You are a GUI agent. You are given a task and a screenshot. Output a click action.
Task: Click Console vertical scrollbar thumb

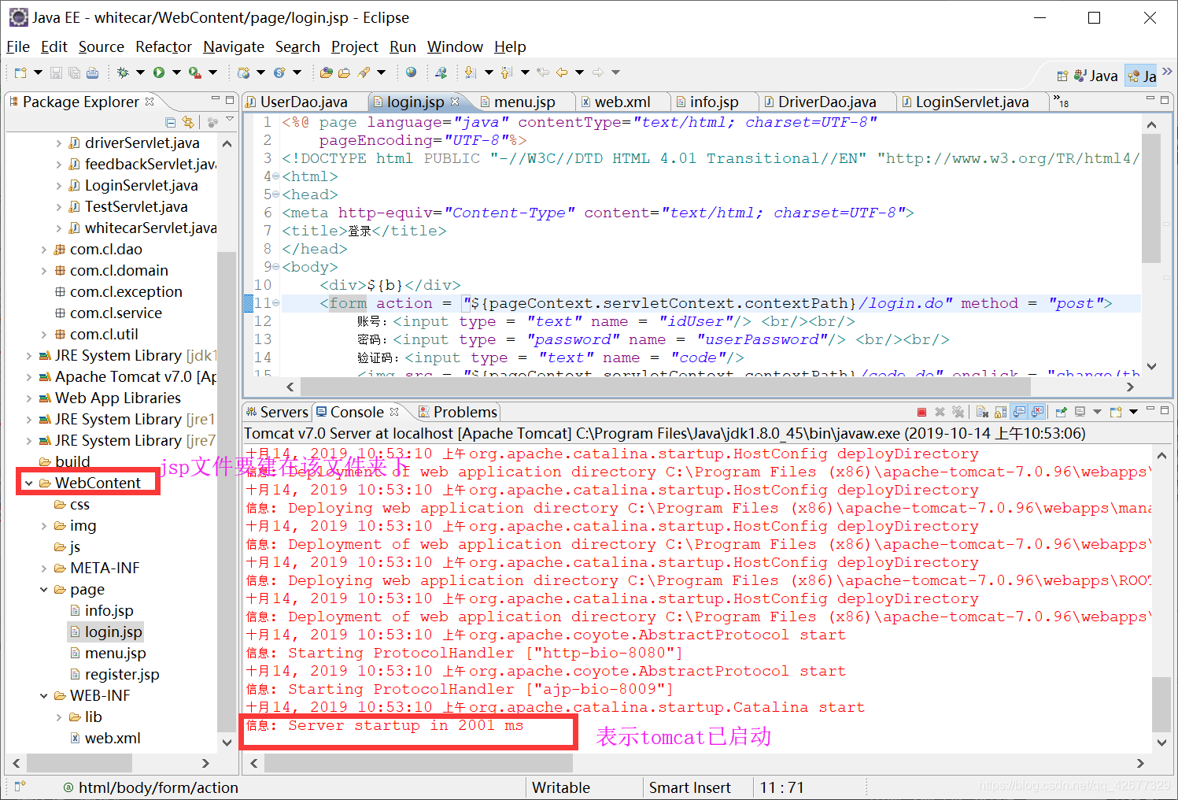click(1161, 704)
